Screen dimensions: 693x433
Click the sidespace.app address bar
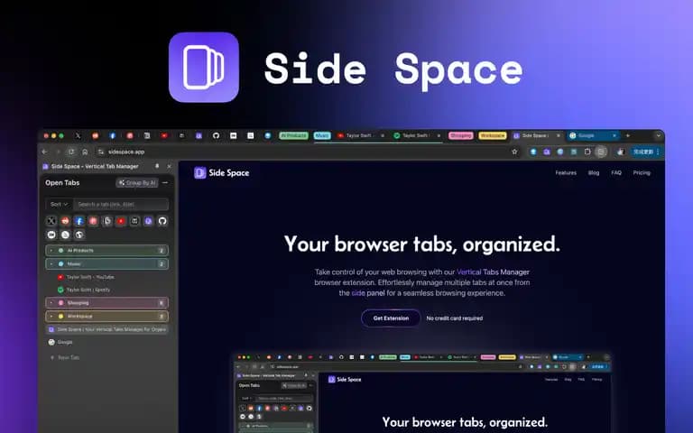coord(305,152)
